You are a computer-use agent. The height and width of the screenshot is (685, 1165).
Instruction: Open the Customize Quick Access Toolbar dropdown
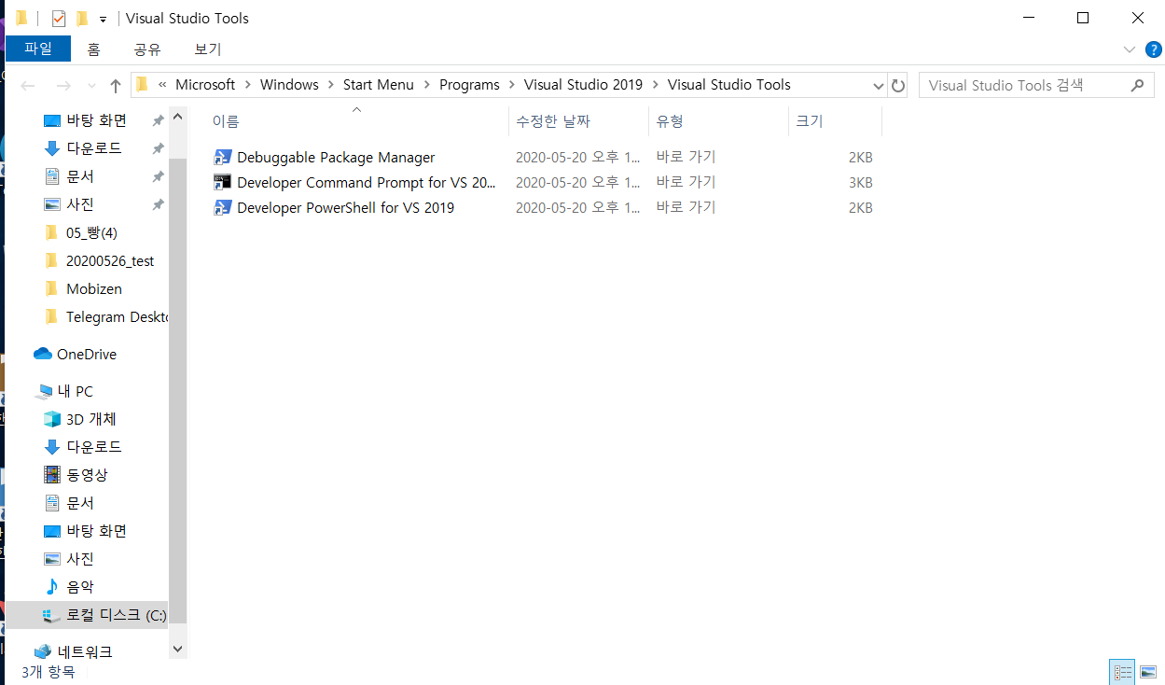(x=103, y=19)
